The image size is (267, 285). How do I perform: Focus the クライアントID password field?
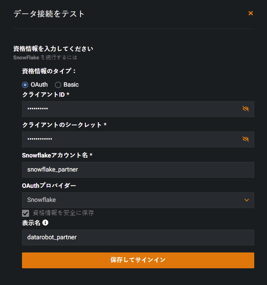(132, 109)
